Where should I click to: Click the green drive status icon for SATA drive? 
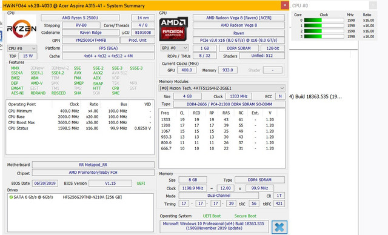[x=11, y=197]
